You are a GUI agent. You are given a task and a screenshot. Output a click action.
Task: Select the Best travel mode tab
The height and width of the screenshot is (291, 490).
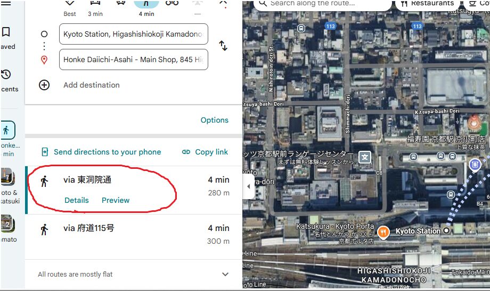coord(69,8)
